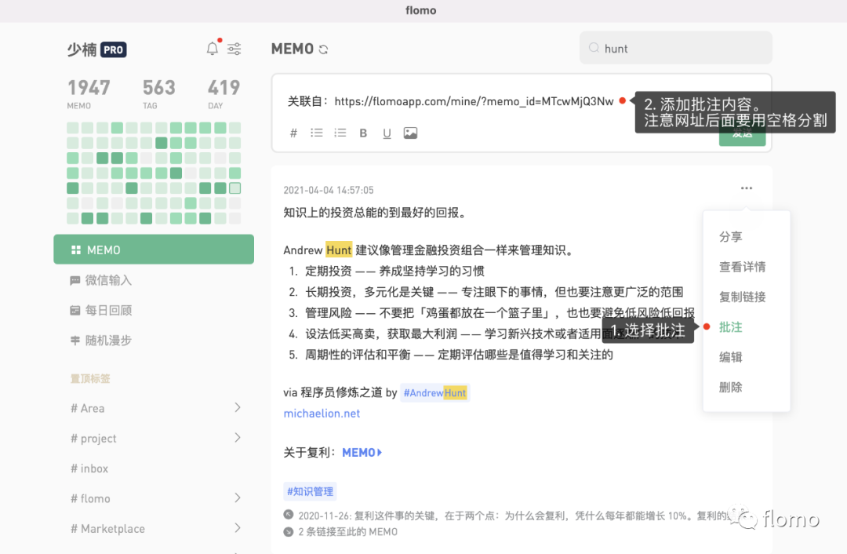Screen dimensions: 847x554
Task: Click the MEMO sync refresh icon
Action: point(324,49)
